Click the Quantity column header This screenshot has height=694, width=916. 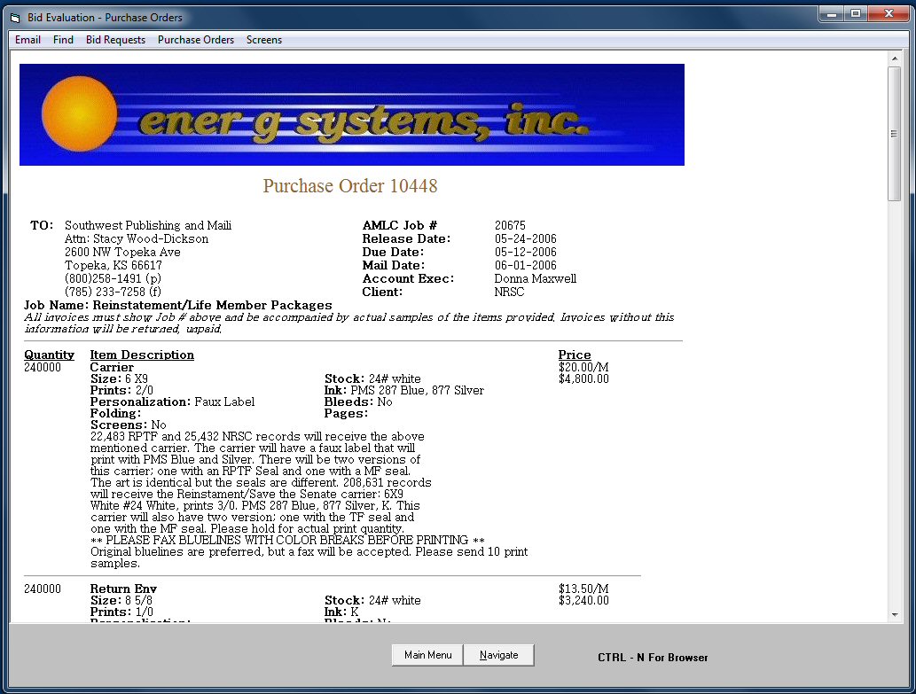click(x=49, y=355)
